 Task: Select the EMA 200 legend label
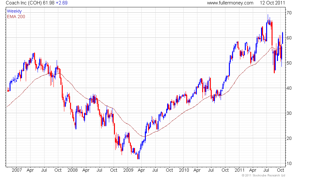(16, 17)
